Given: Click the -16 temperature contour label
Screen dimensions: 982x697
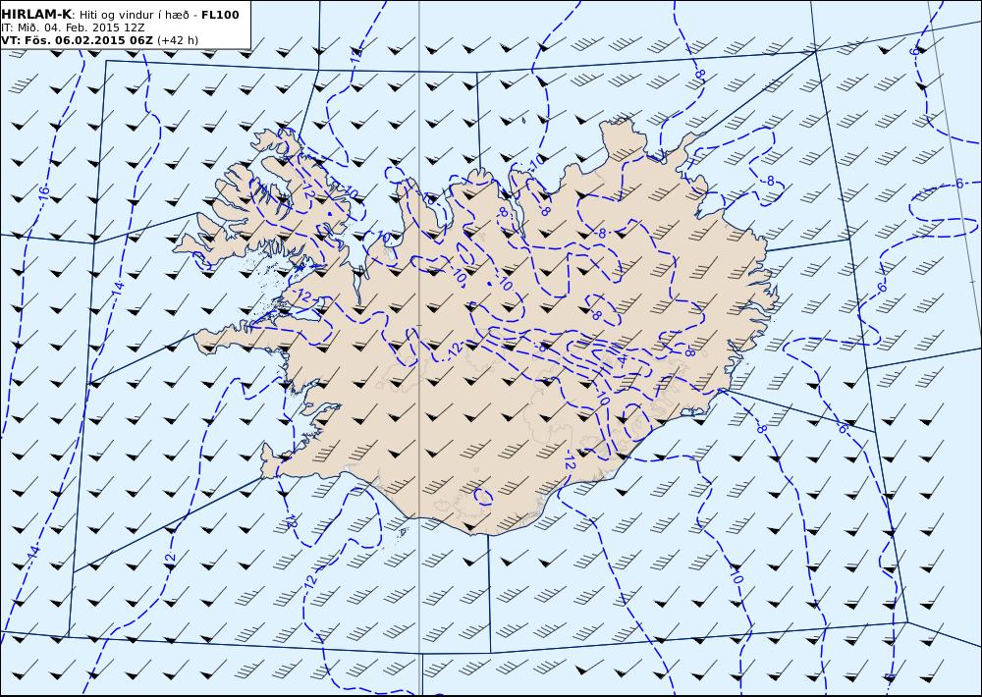Looking at the screenshot, I should click(x=42, y=193).
